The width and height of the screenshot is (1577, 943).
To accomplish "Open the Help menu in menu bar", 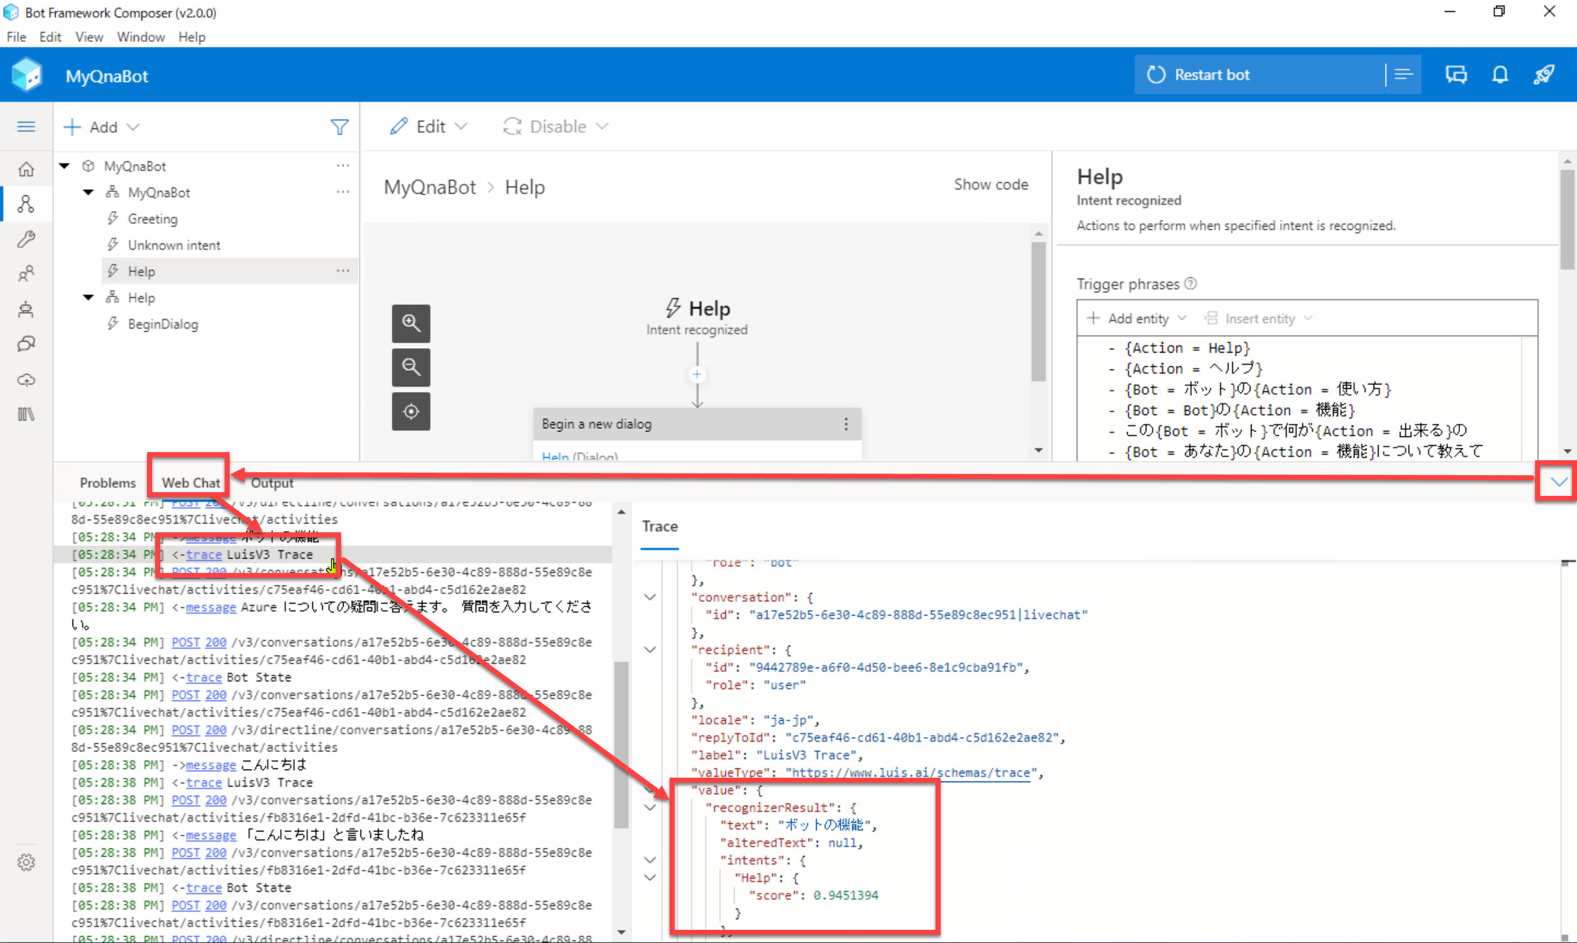I will click(191, 37).
